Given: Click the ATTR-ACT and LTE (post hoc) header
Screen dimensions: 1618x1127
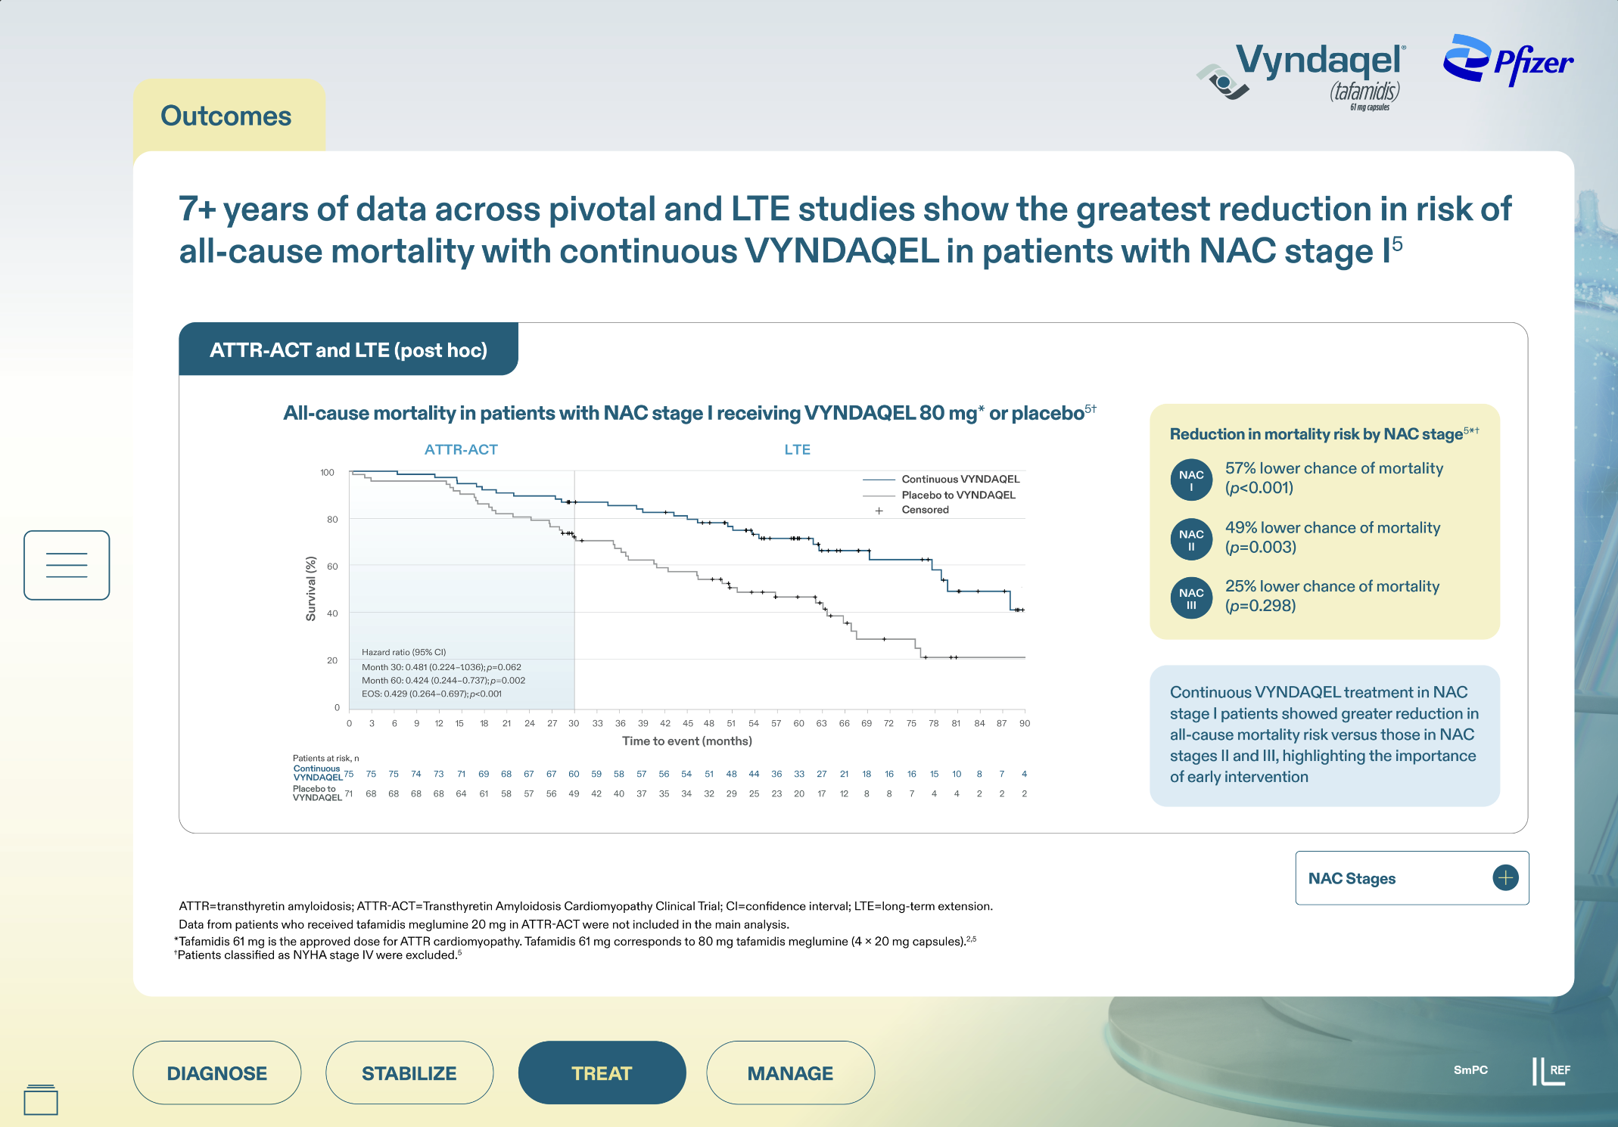Looking at the screenshot, I should click(x=348, y=349).
